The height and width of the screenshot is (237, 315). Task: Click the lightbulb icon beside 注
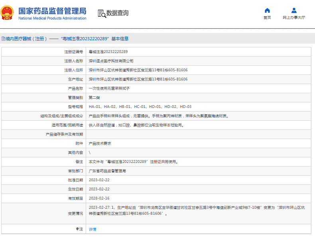click(x=77, y=229)
